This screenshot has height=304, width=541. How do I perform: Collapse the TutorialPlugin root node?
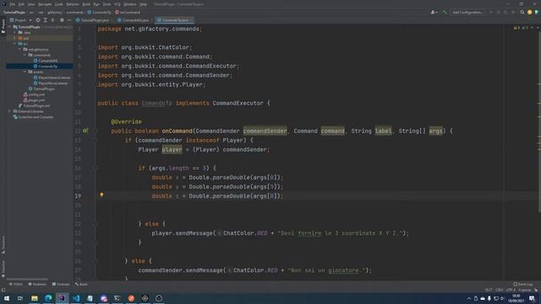pos(10,27)
